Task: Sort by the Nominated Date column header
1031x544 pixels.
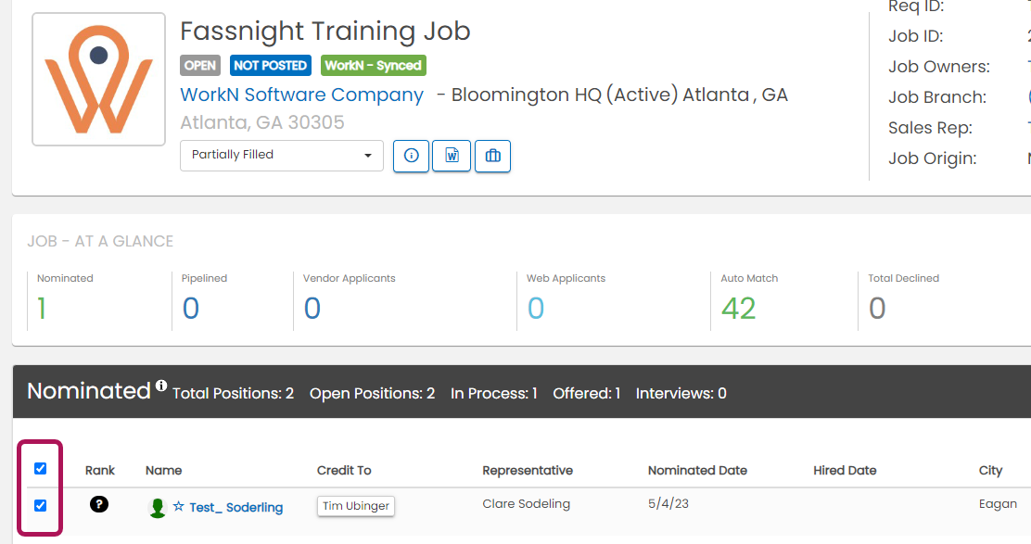Action: 697,471
